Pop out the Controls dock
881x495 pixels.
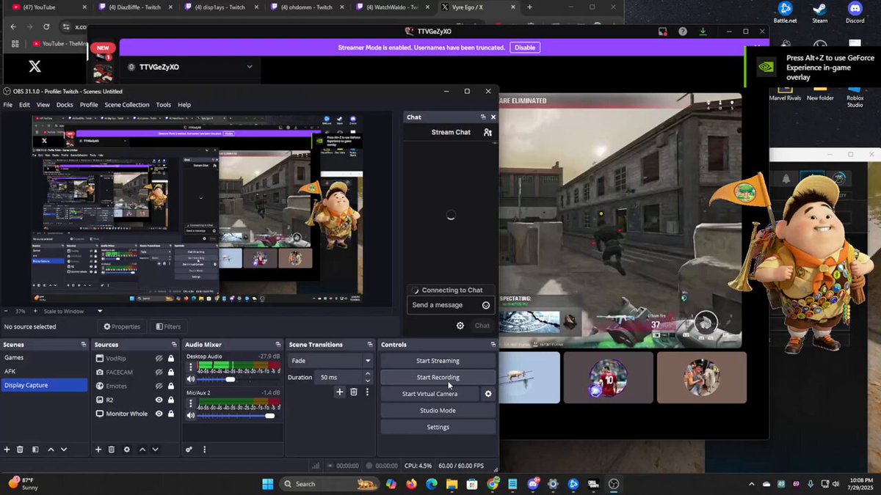(493, 345)
